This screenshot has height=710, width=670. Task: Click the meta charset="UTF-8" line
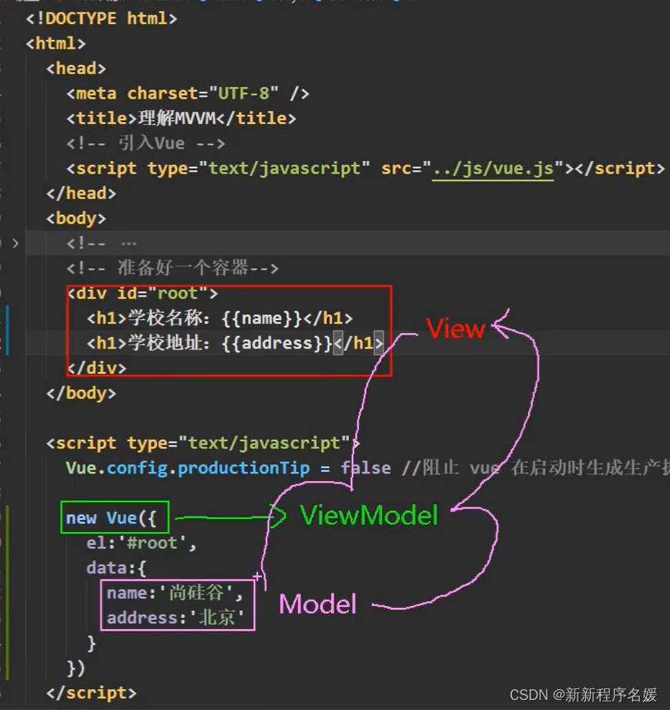coord(188,93)
